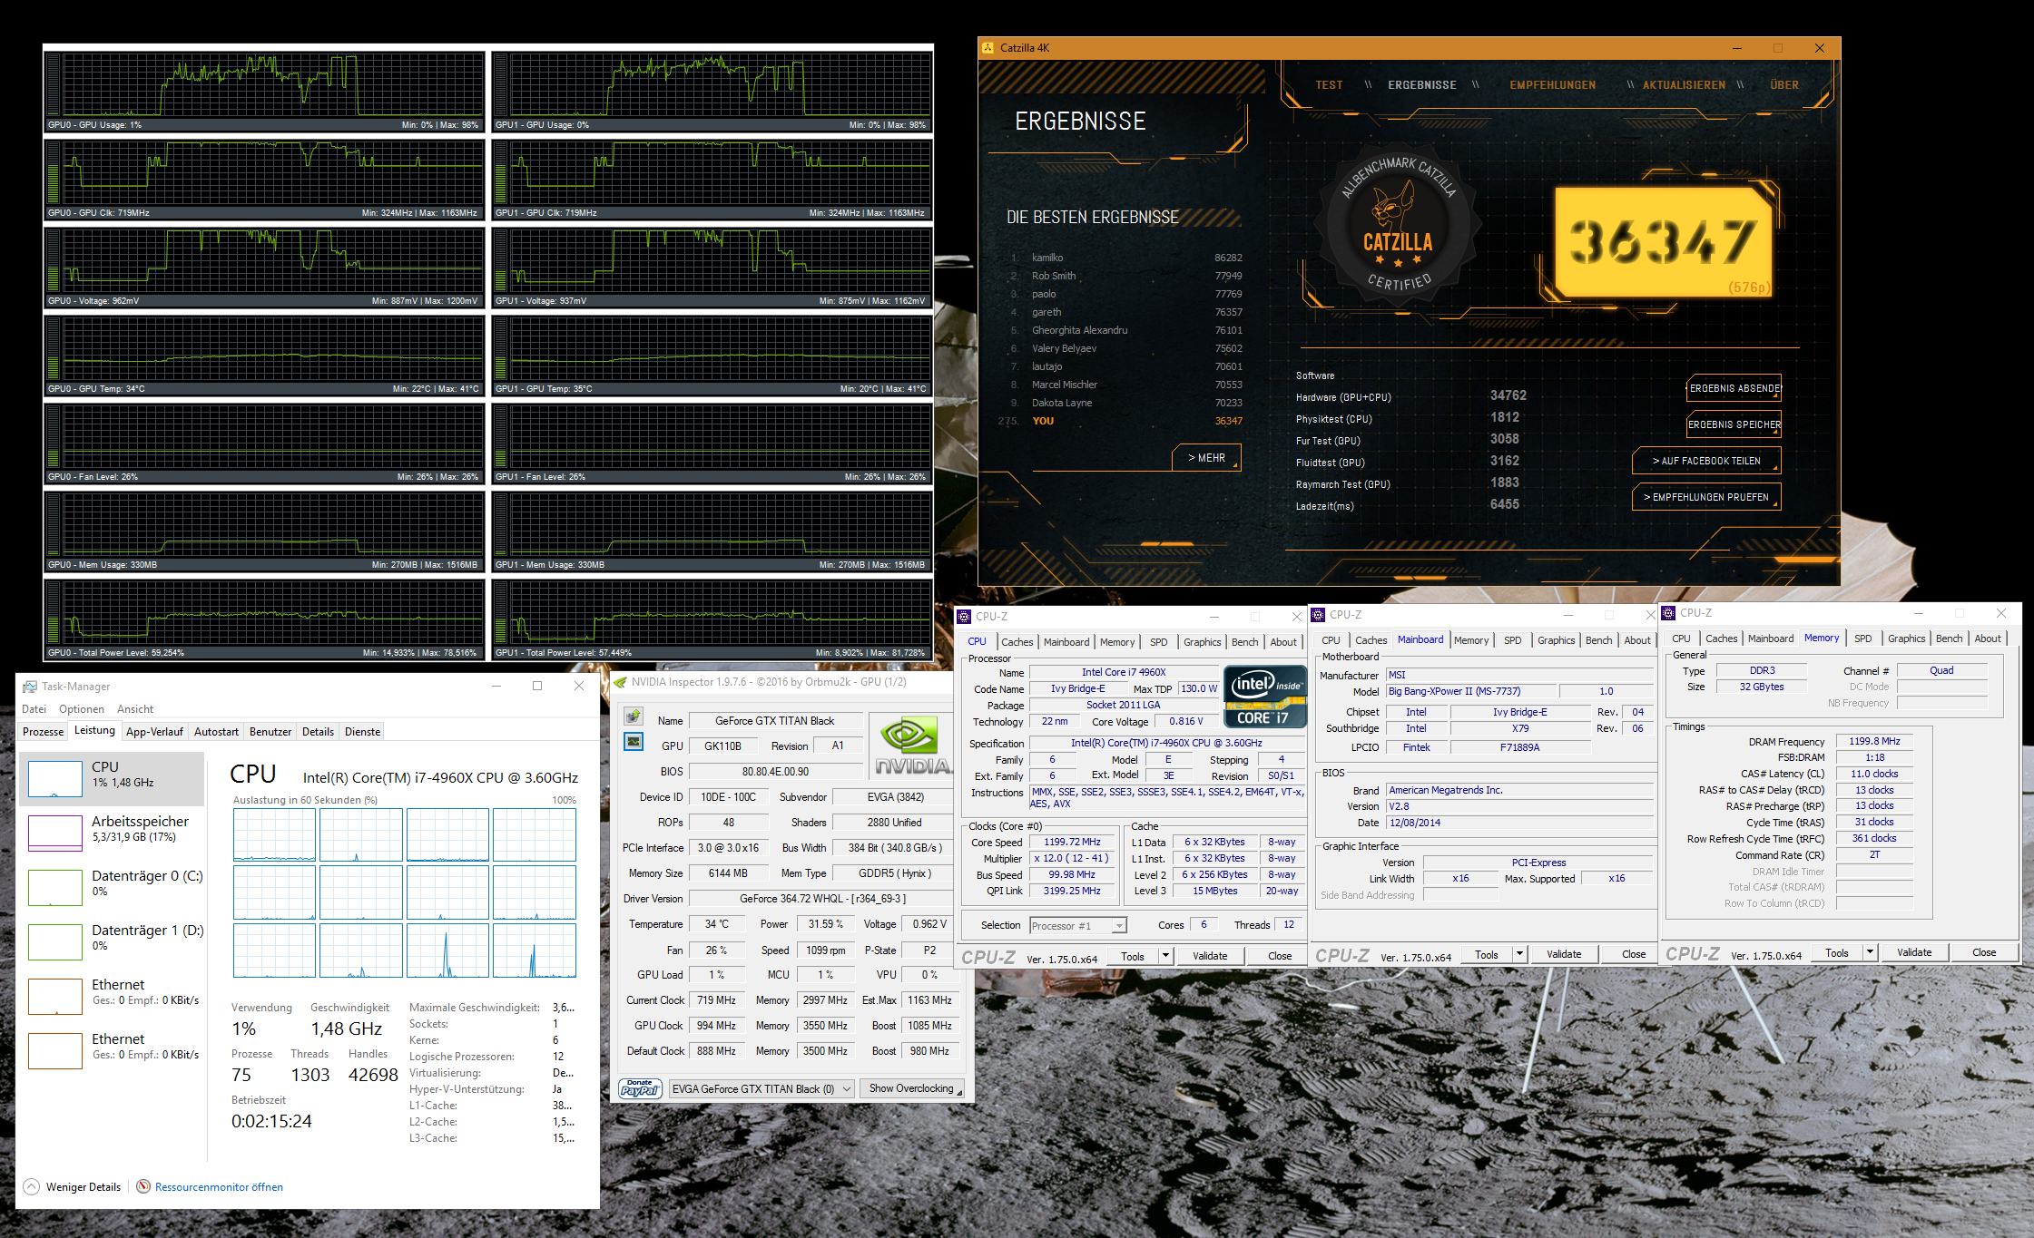This screenshot has height=1238, width=2034.
Task: Open the Datei menu in Task-Manager
Action: [x=34, y=709]
